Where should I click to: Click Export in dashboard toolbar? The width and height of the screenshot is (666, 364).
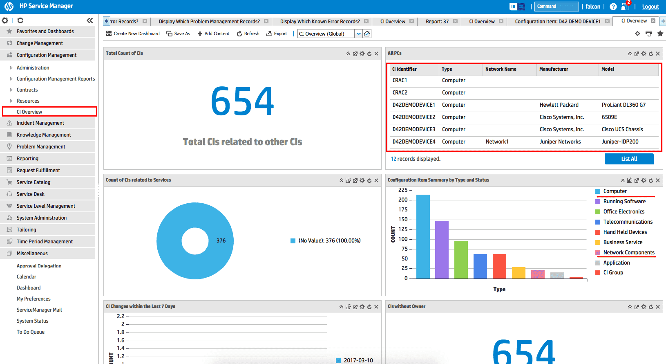tap(277, 34)
